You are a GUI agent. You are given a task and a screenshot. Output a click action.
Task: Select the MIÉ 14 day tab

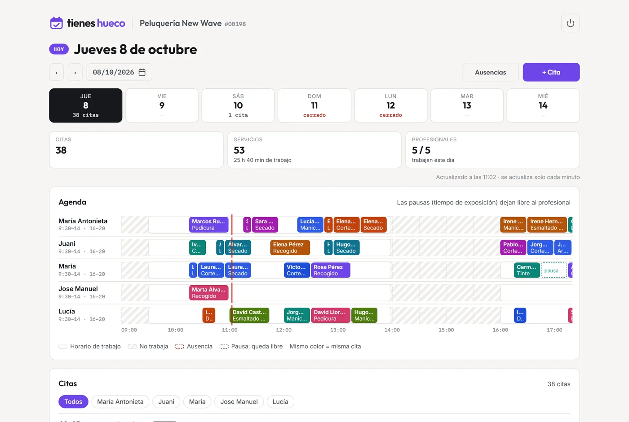coord(543,105)
